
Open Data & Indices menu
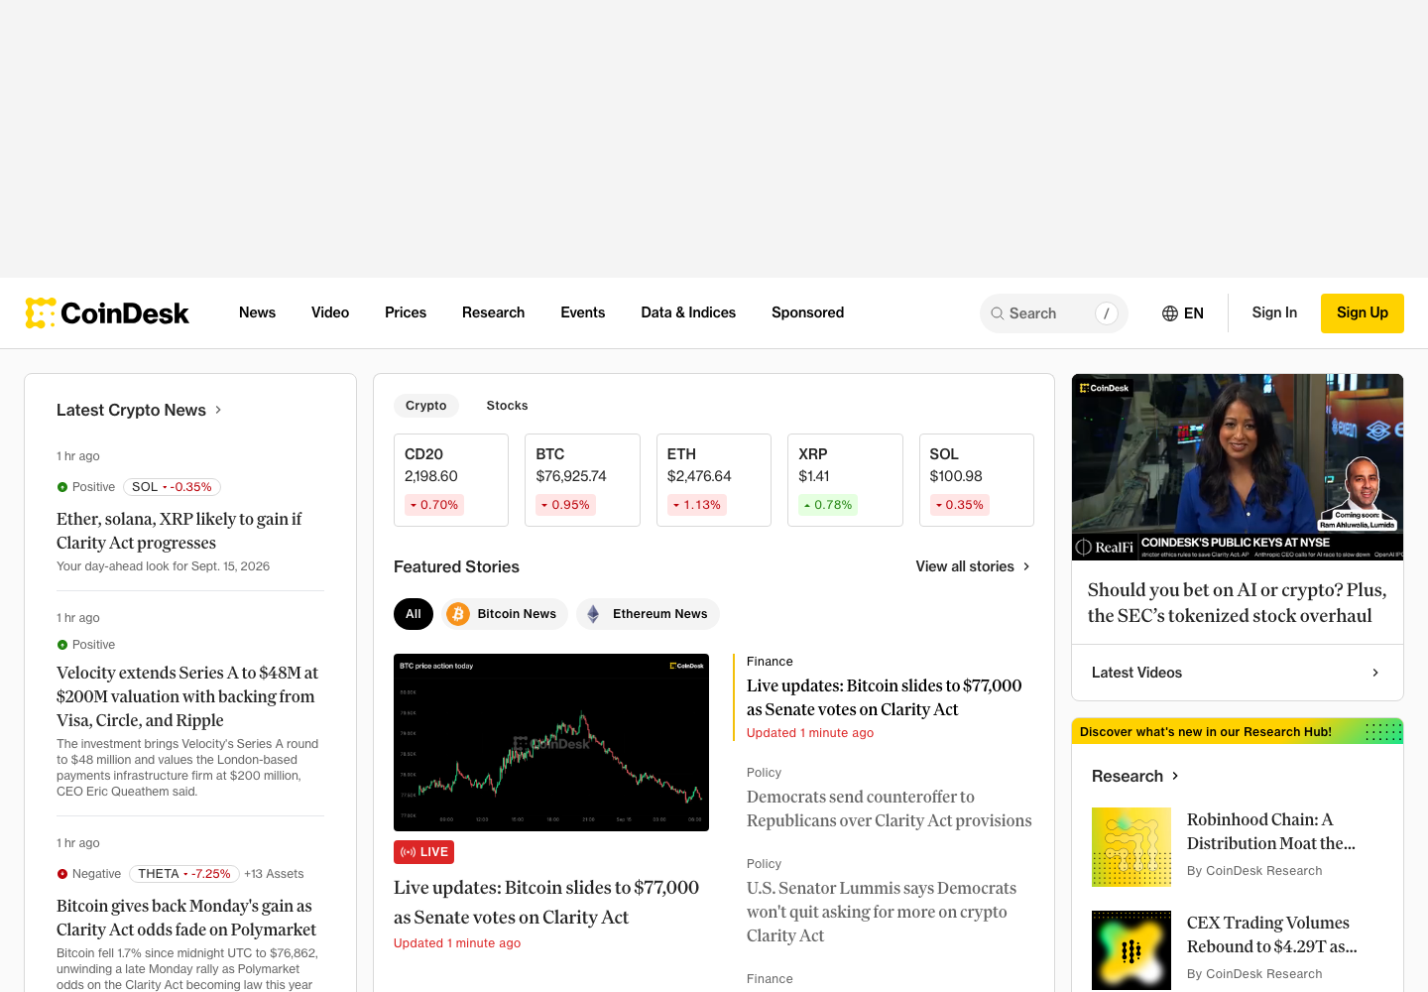pos(688,312)
